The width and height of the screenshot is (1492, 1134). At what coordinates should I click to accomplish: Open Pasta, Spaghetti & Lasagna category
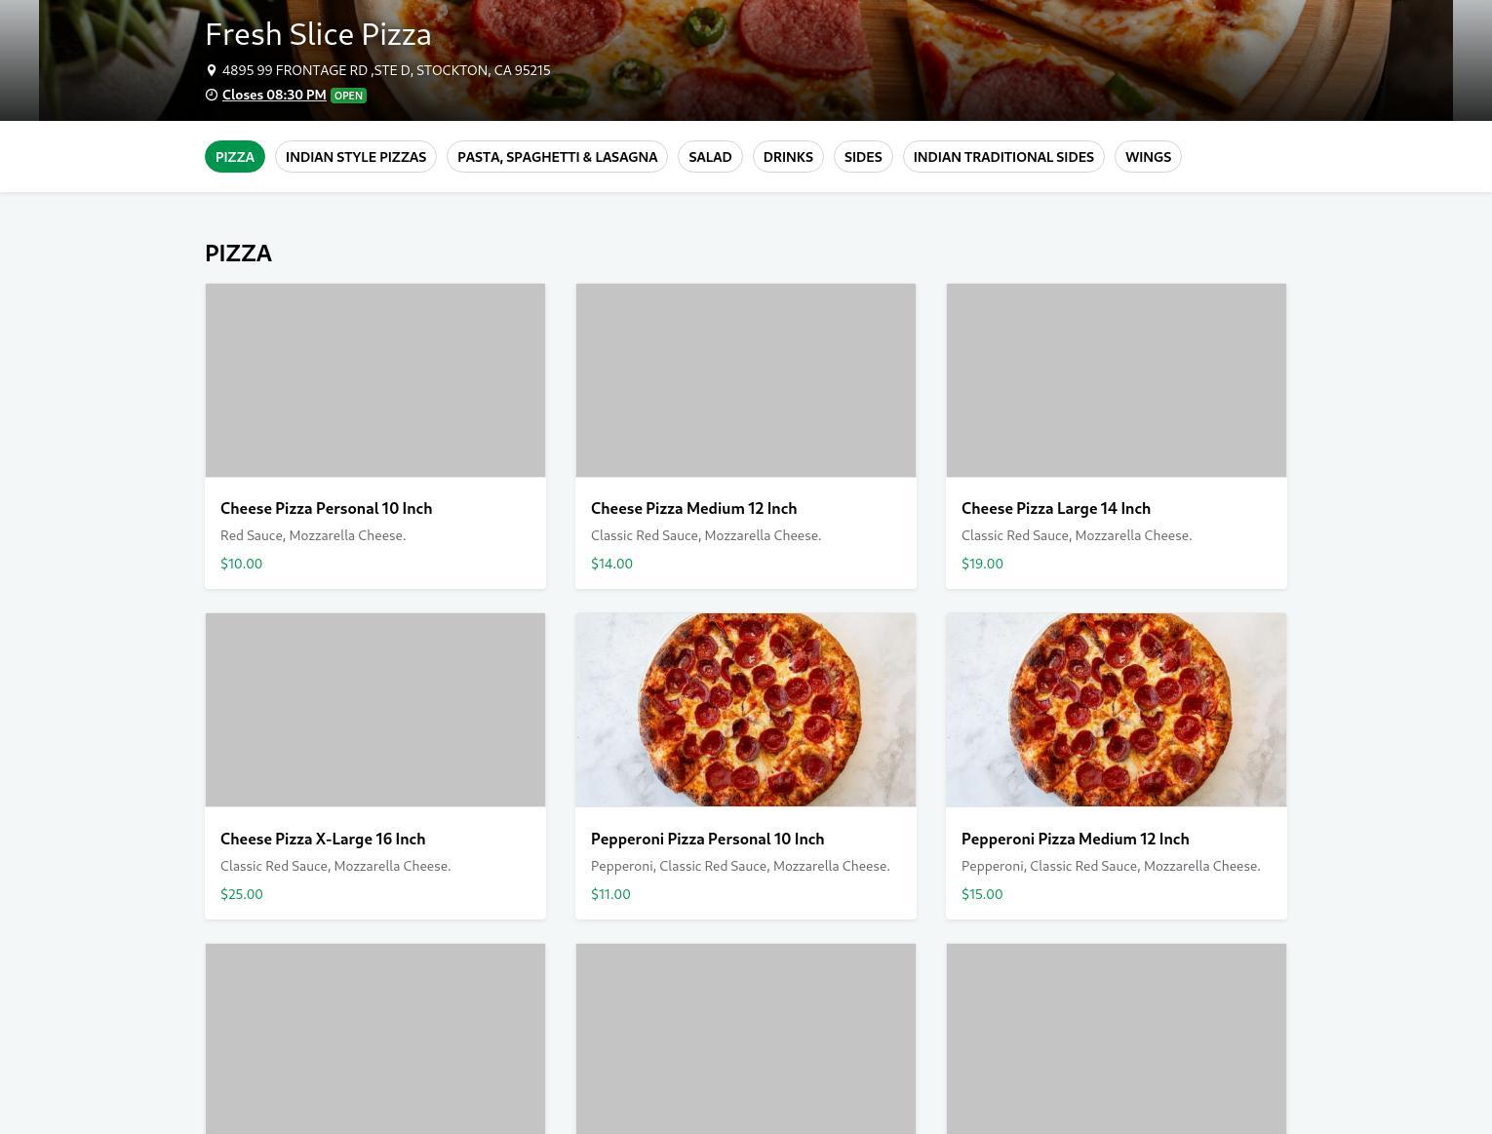pos(557,157)
